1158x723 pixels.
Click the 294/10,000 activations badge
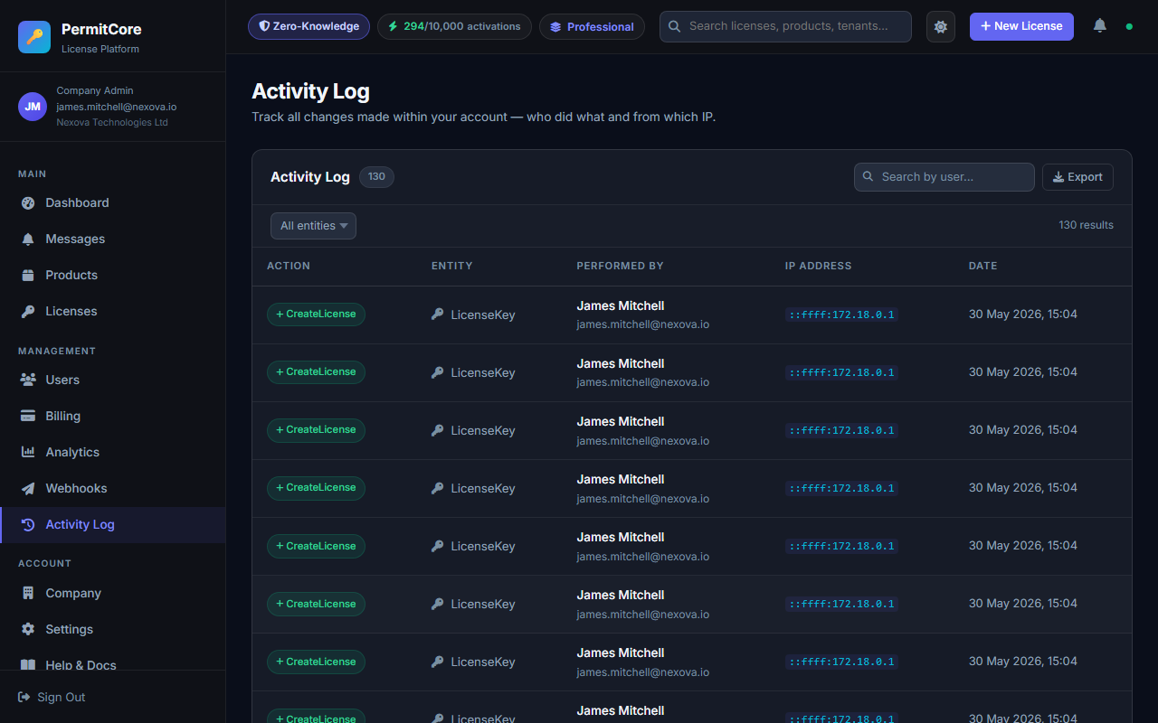point(454,26)
